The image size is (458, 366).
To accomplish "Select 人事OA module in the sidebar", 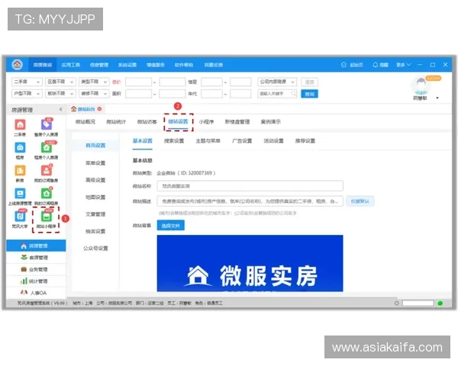I will click(x=36, y=293).
